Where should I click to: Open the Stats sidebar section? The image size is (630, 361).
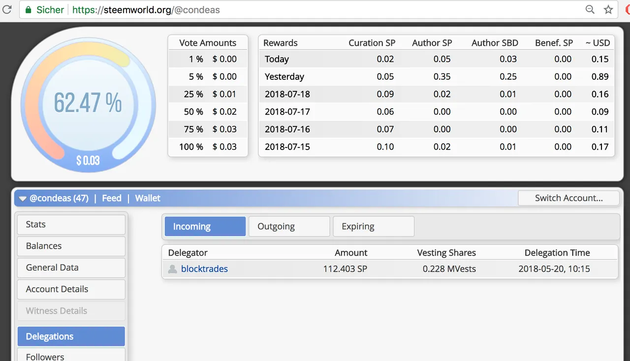click(x=71, y=224)
